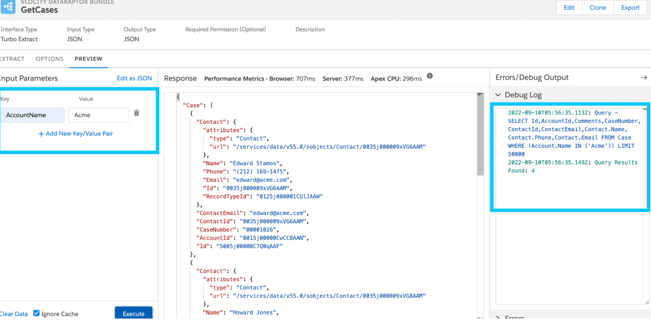Click the plus icon to add key/value pair
The height and width of the screenshot is (322, 651).
pos(41,133)
